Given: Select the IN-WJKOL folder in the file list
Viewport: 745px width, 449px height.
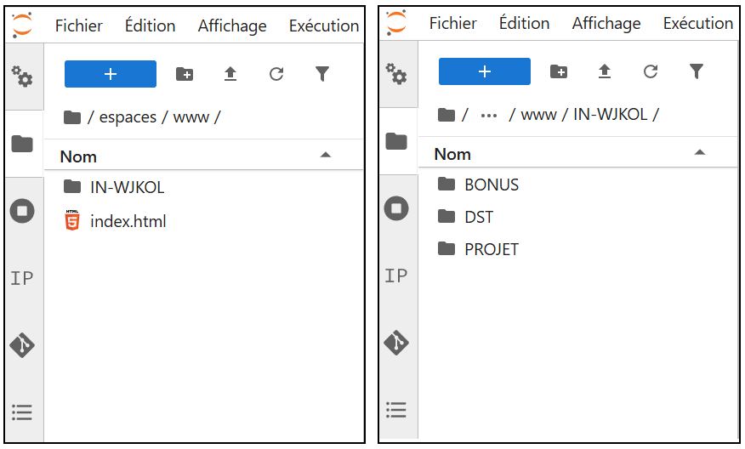Looking at the screenshot, I should (127, 187).
